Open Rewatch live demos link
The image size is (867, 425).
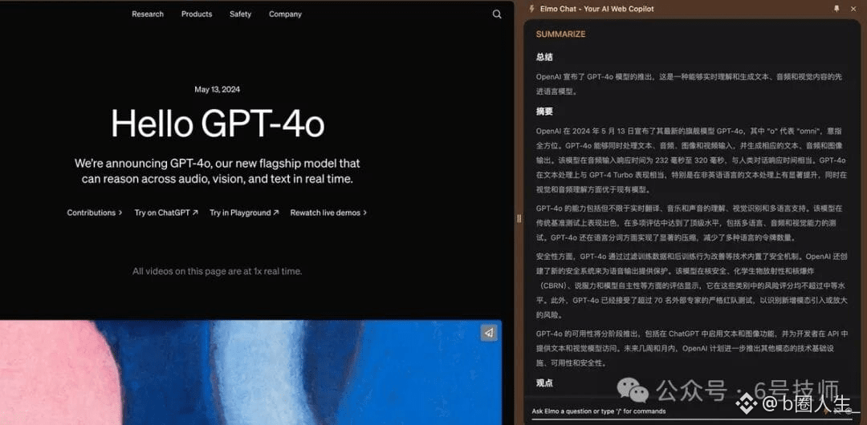pos(328,212)
